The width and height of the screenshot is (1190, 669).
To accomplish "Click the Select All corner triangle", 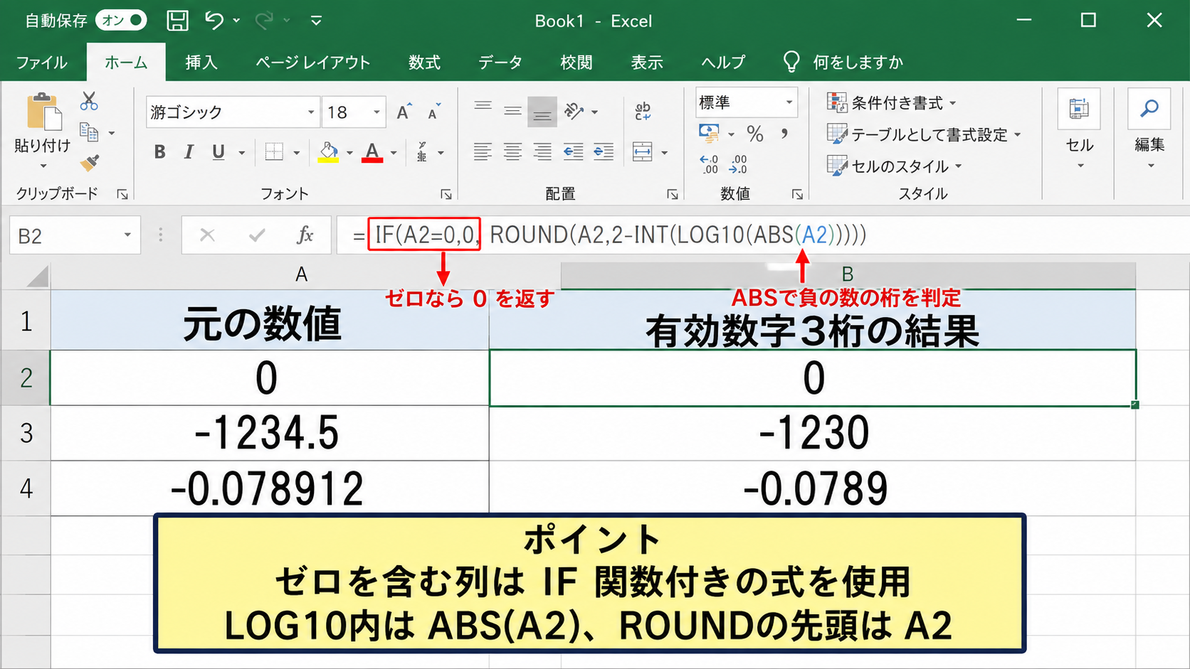I will point(37,275).
